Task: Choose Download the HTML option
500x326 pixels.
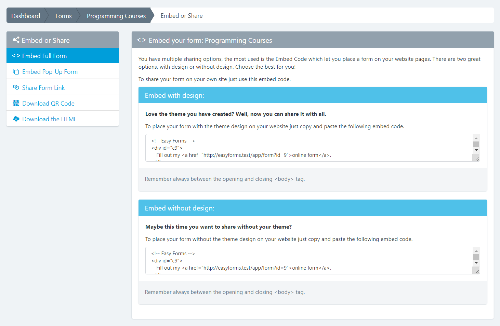Action: click(49, 119)
